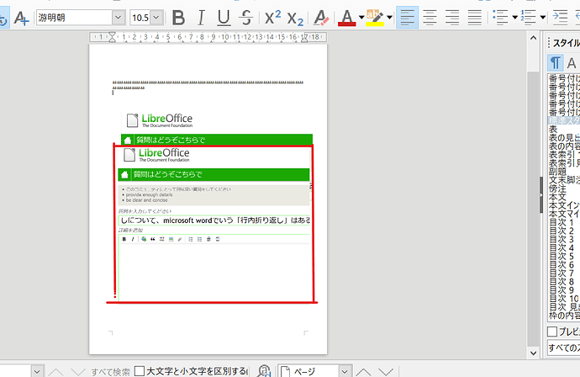Click the vertical scrollbar down arrow
Image resolution: width=580 pixels, height=377 pixels.
tap(533, 353)
